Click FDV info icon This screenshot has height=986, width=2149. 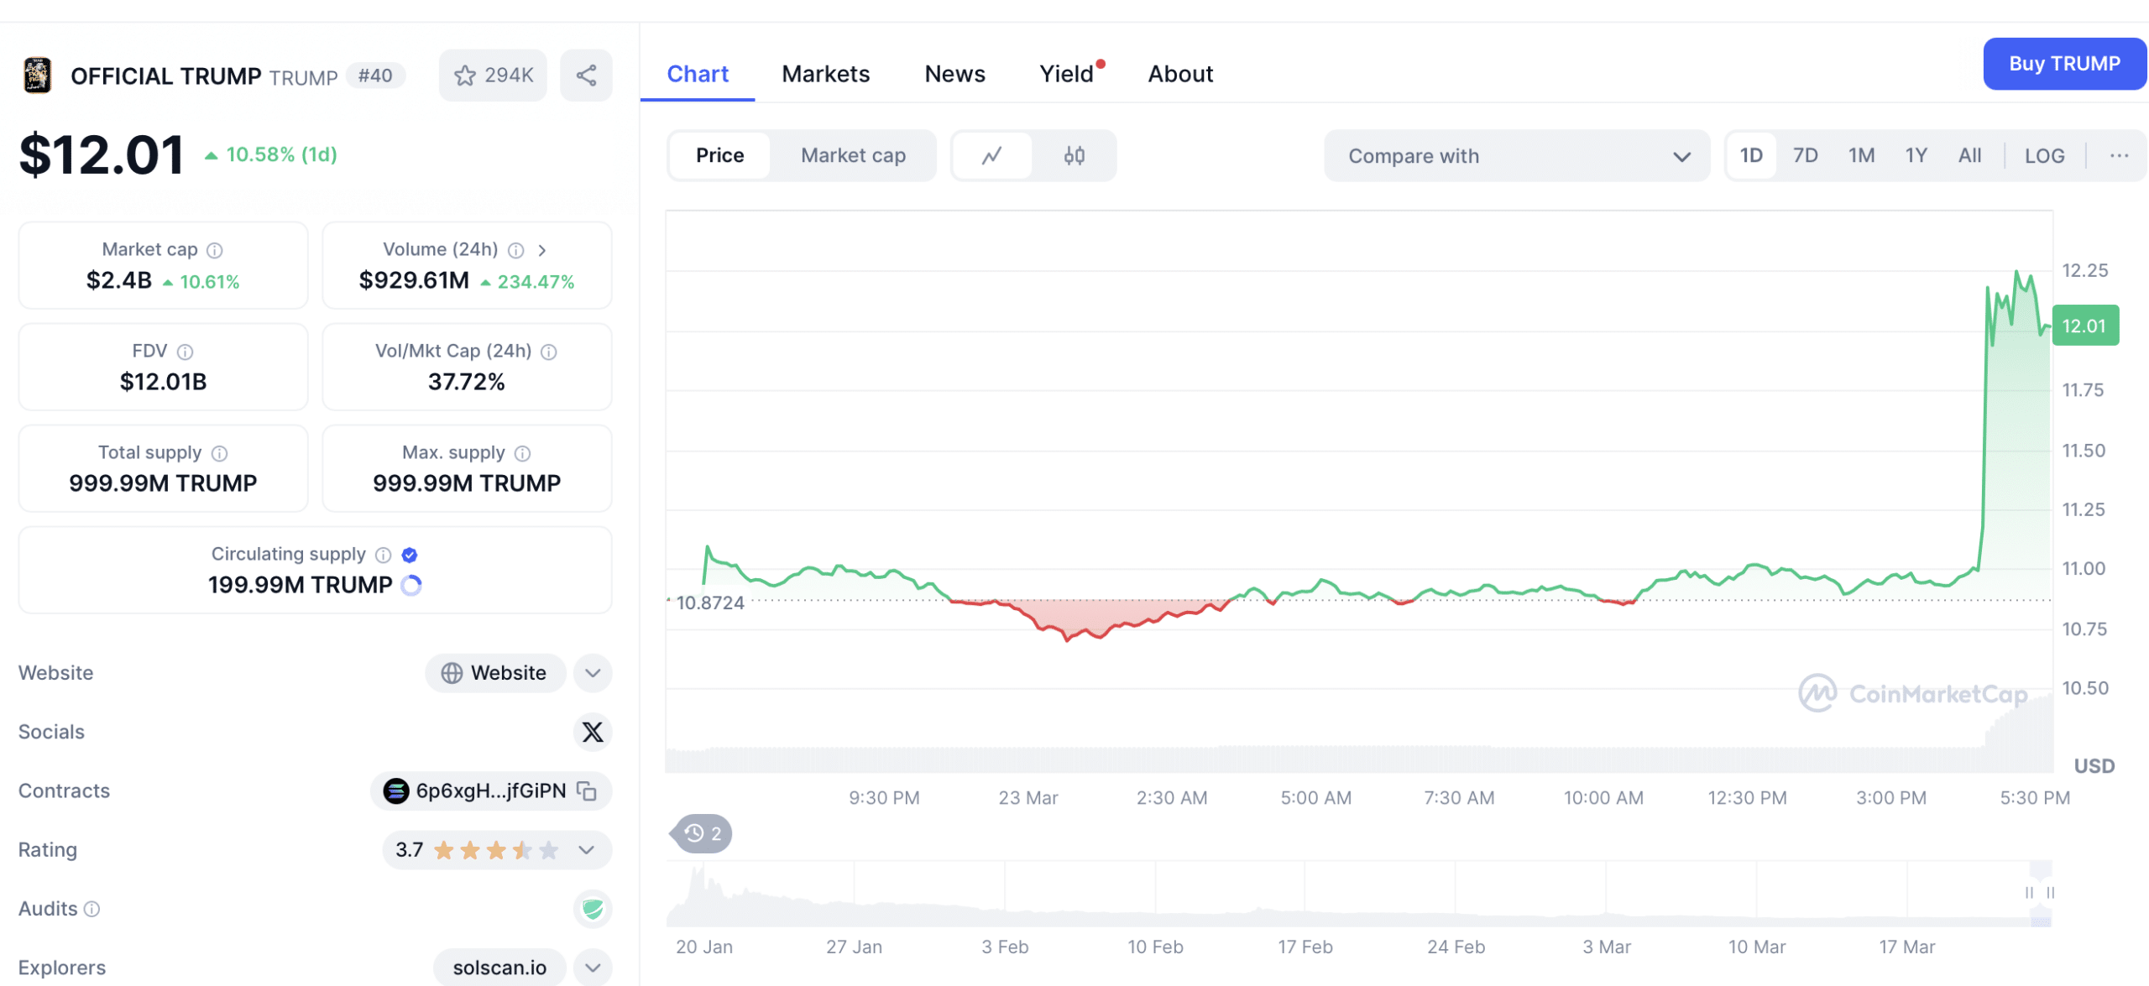click(186, 352)
